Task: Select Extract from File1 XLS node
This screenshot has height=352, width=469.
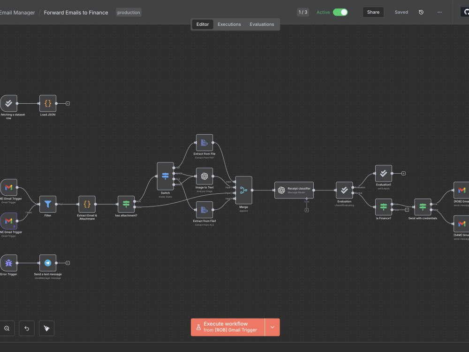Action: pyautogui.click(x=204, y=210)
